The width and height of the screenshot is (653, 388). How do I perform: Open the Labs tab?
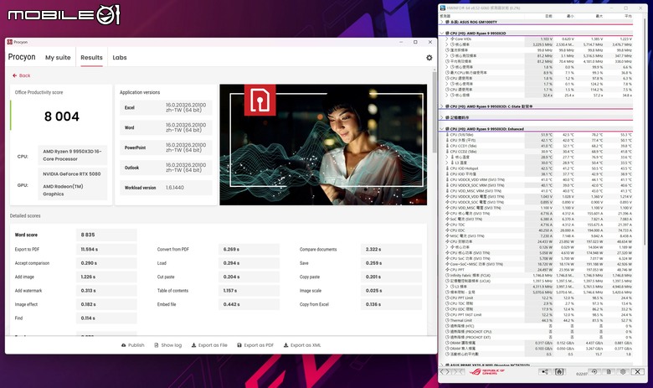point(120,58)
